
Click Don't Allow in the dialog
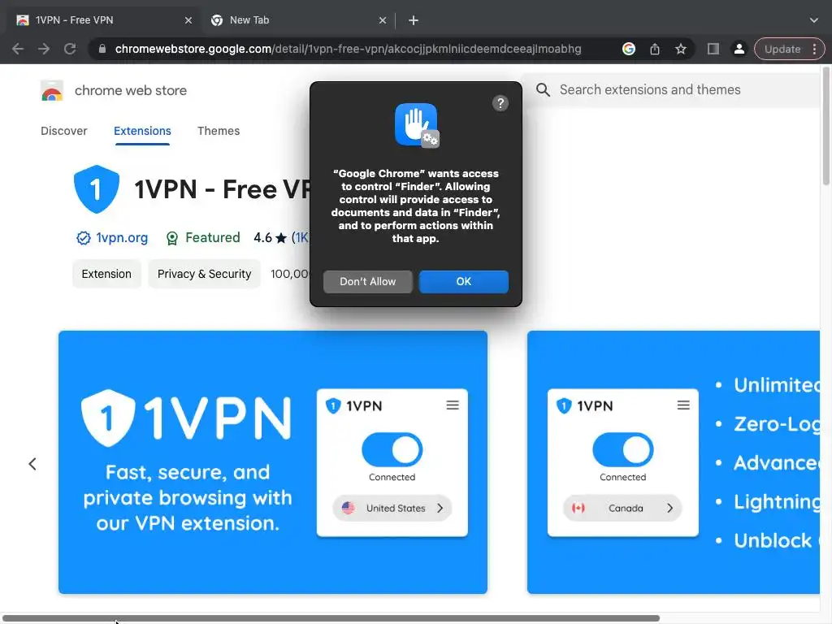(x=368, y=282)
